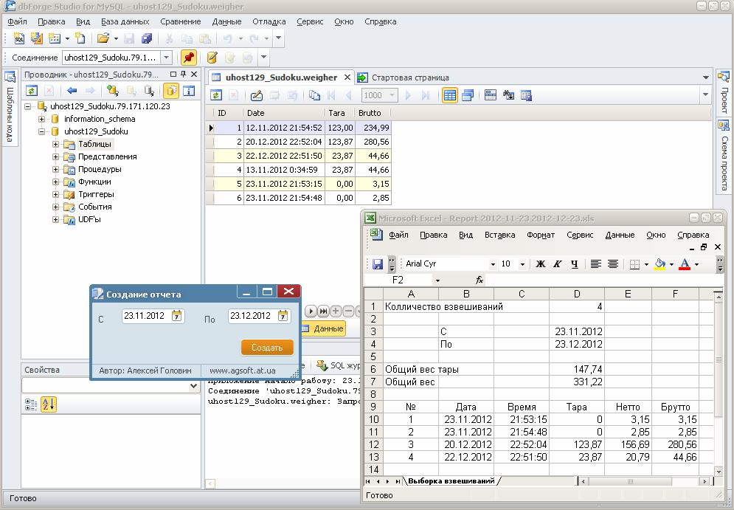Switch to the Стартовая страница tab
The width and height of the screenshot is (734, 510).
404,77
